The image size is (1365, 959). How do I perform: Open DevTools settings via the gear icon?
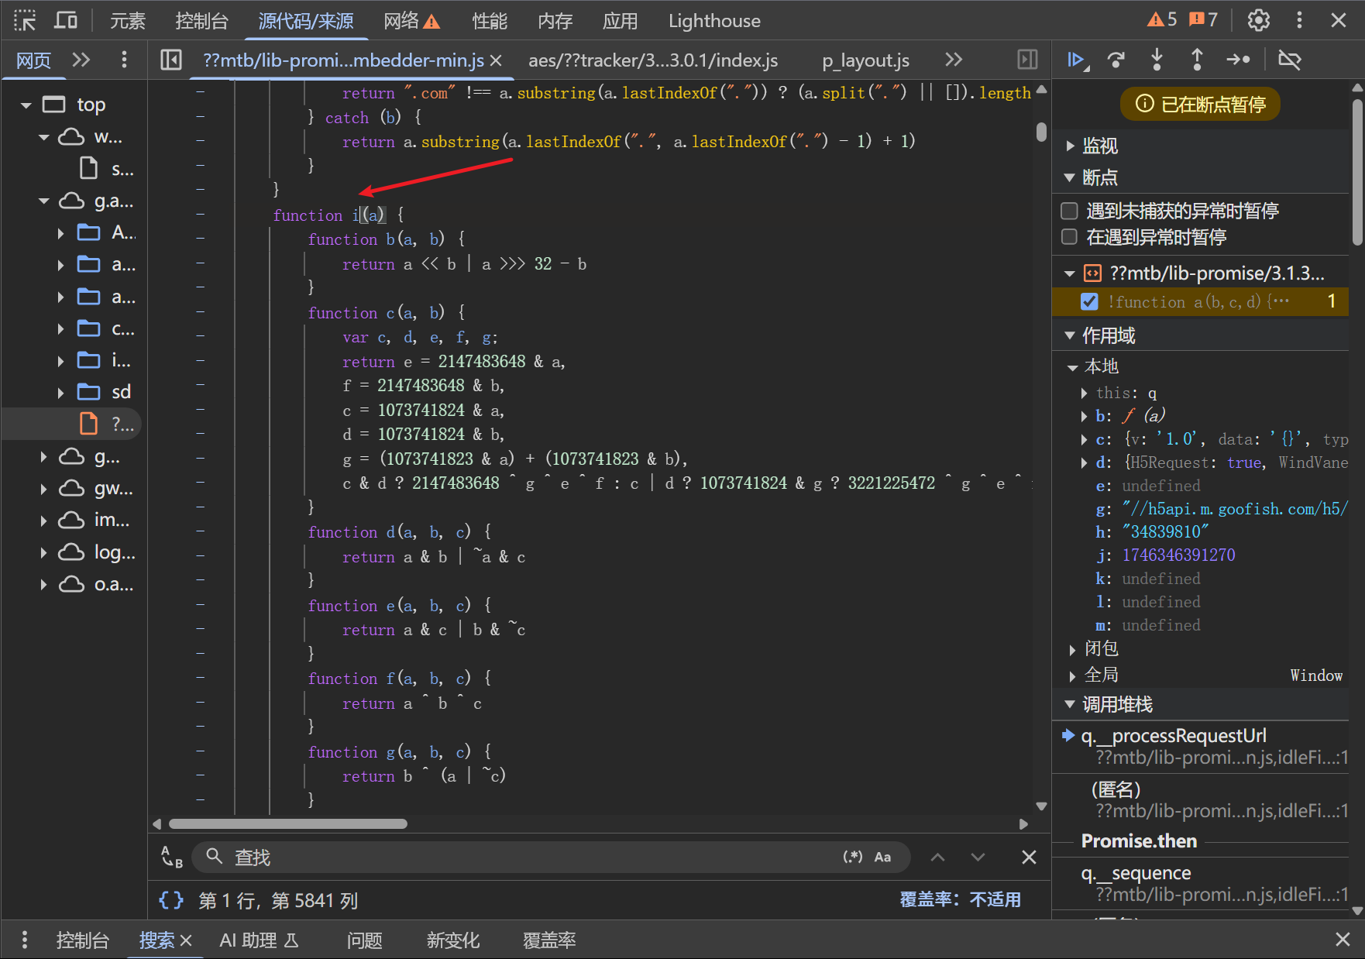tap(1258, 20)
